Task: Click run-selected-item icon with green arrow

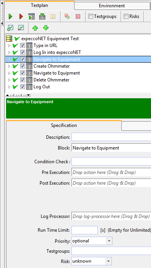Action: pos(32,16)
